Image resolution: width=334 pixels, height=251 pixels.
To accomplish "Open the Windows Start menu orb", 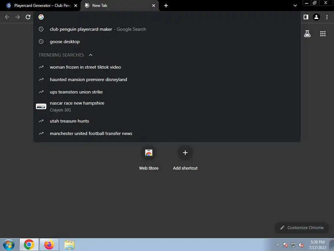I will (9, 244).
